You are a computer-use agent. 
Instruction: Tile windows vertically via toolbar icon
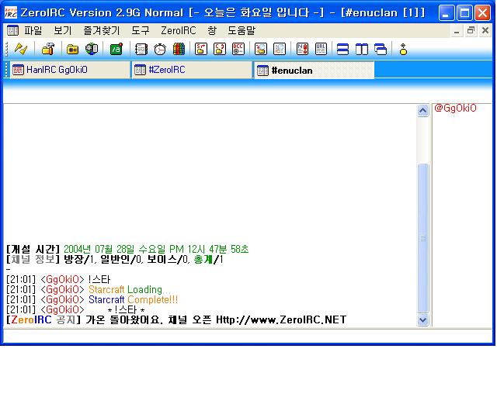pos(362,49)
